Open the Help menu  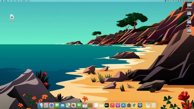(28, 1)
